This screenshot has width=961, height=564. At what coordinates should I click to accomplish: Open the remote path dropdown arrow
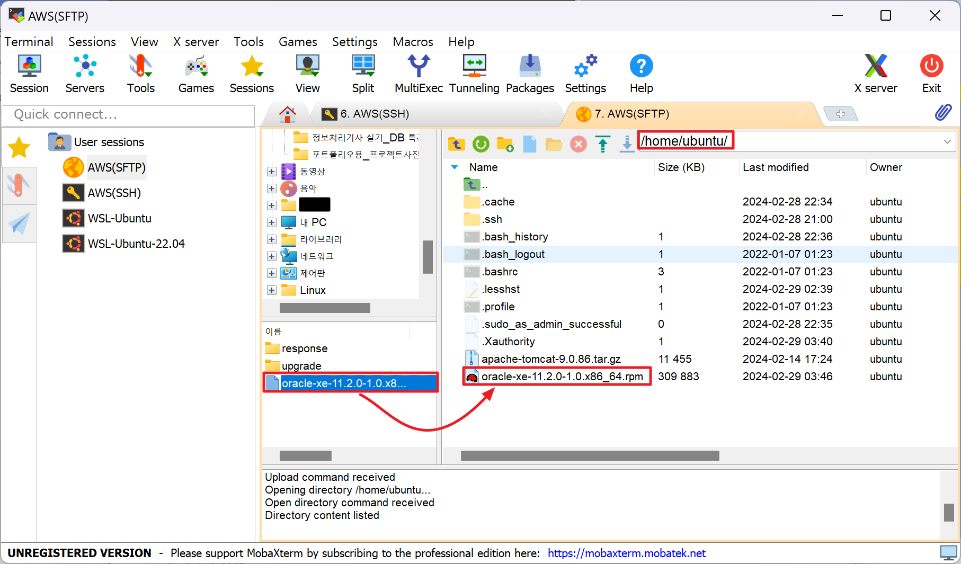point(947,141)
